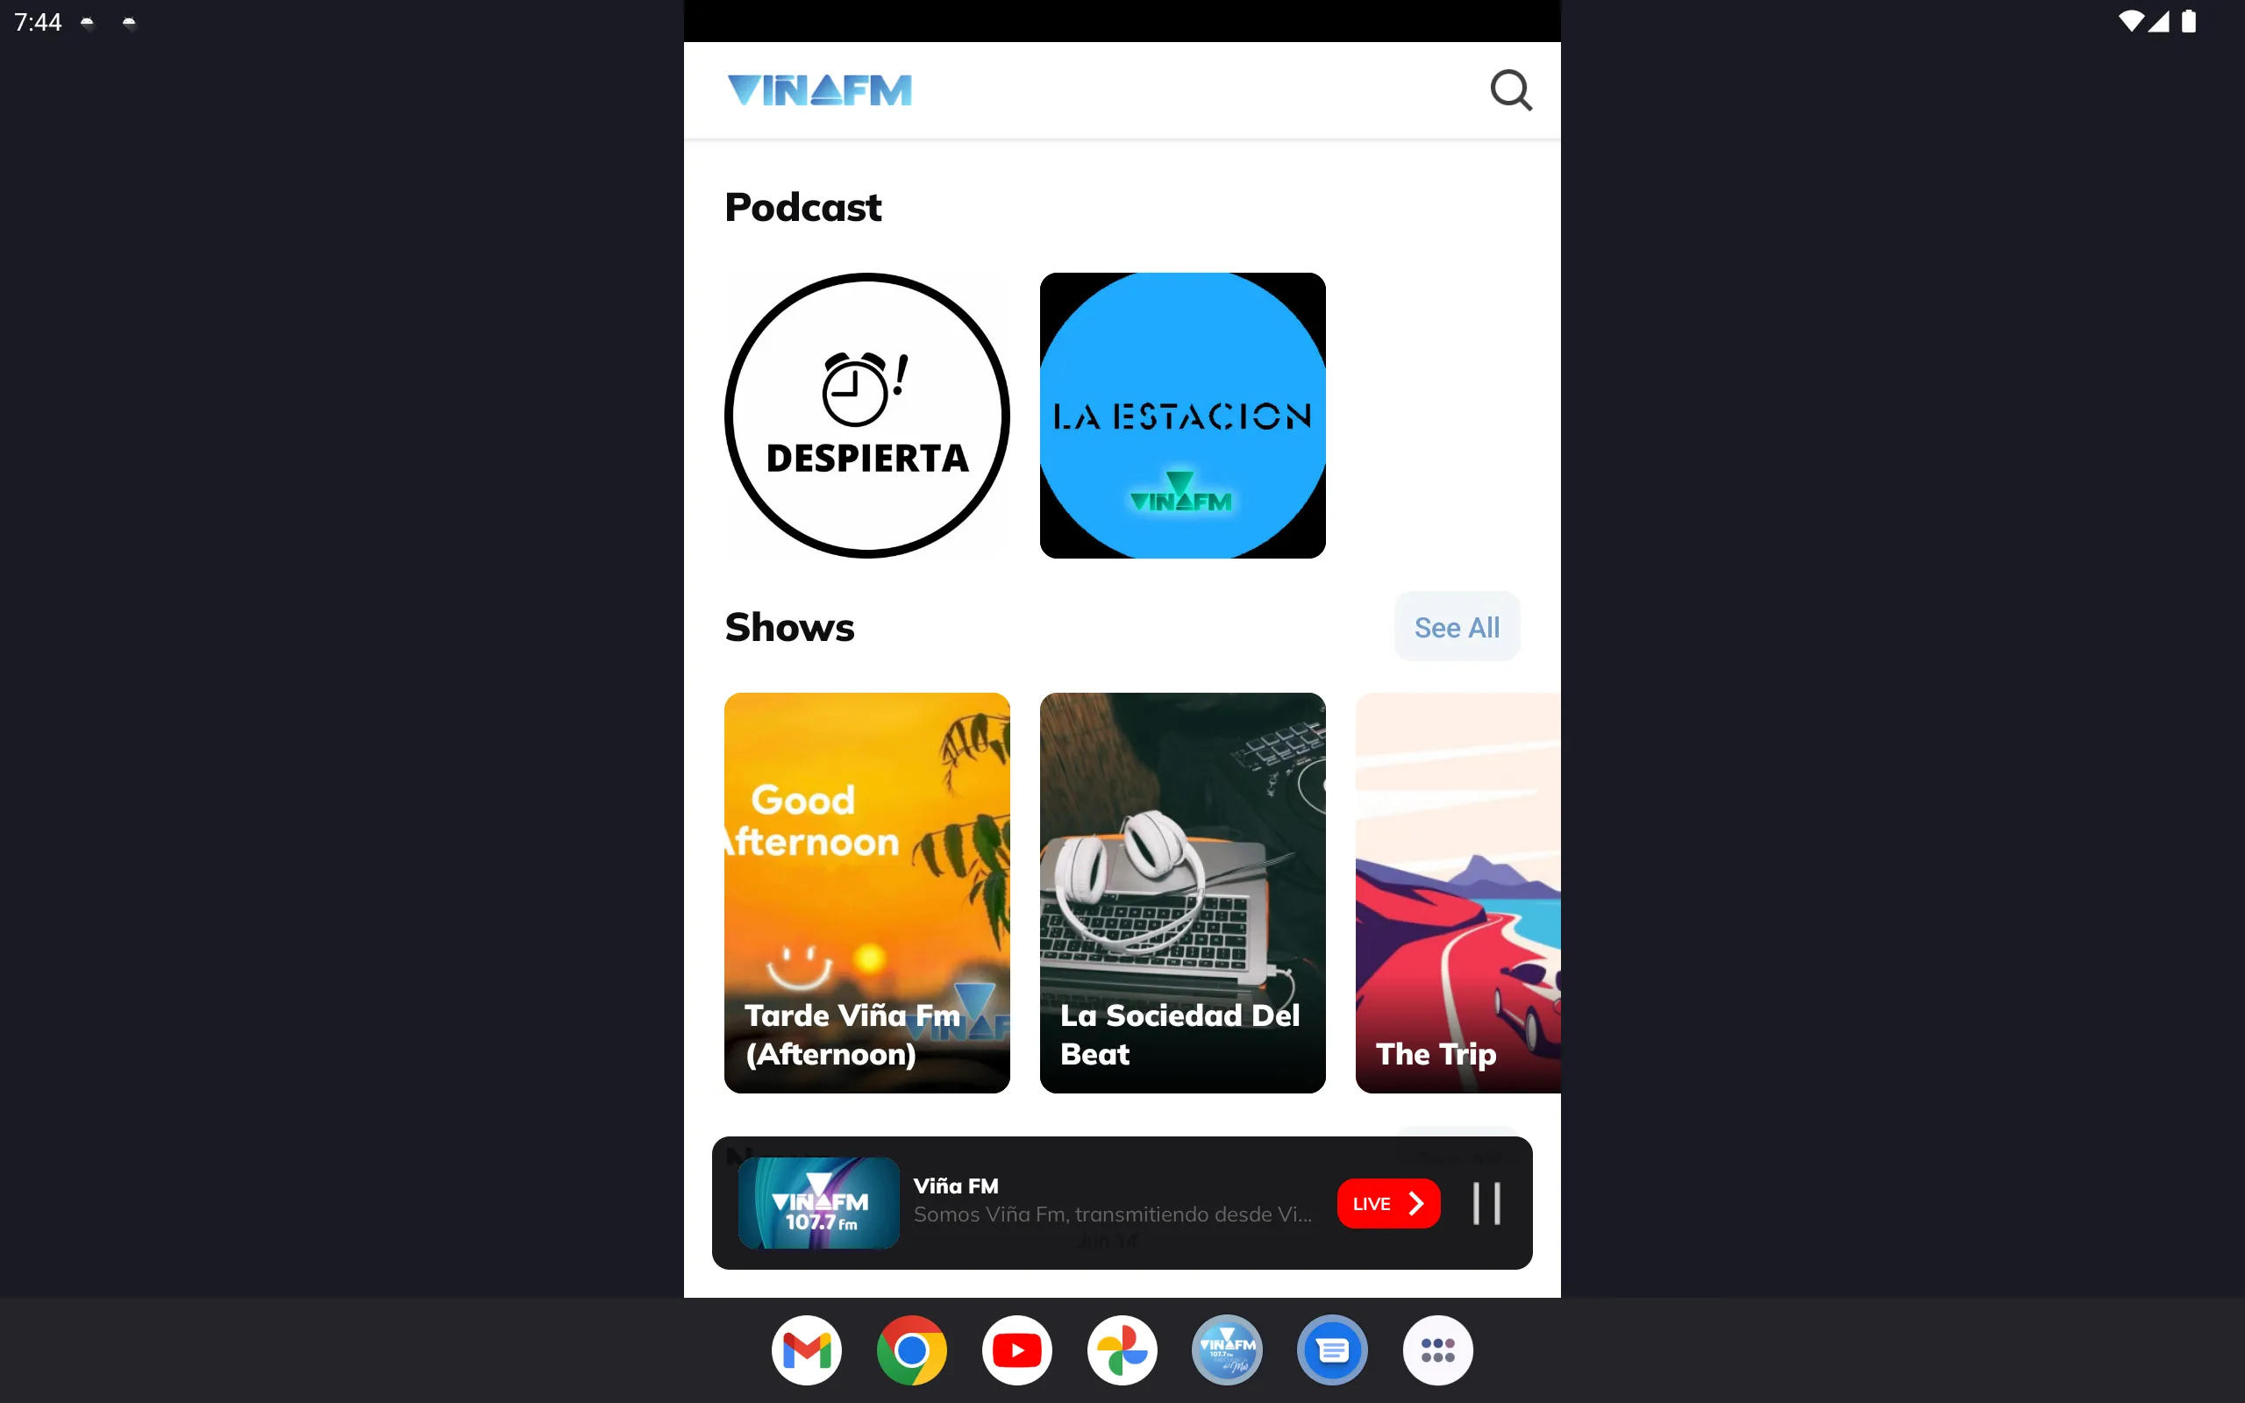Open Gmail from the taskbar

805,1348
